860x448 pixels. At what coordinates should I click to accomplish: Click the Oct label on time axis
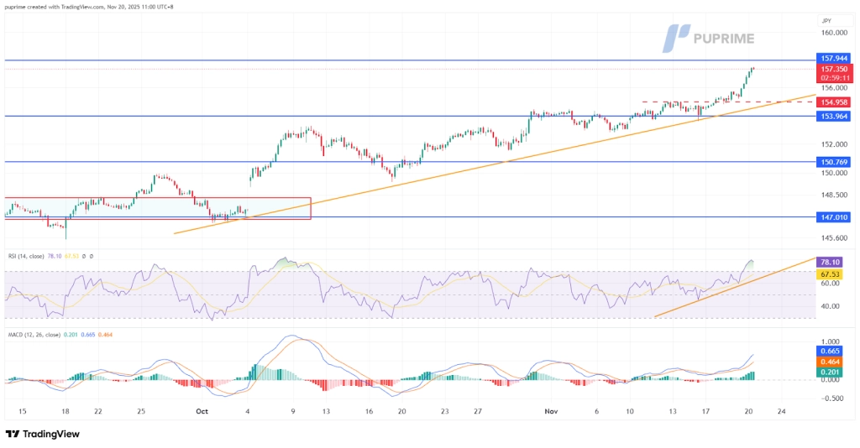tap(201, 412)
